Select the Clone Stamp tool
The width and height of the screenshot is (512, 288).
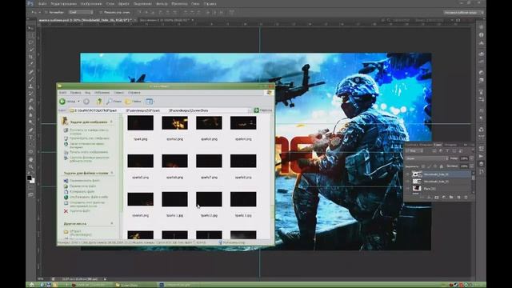(31, 86)
